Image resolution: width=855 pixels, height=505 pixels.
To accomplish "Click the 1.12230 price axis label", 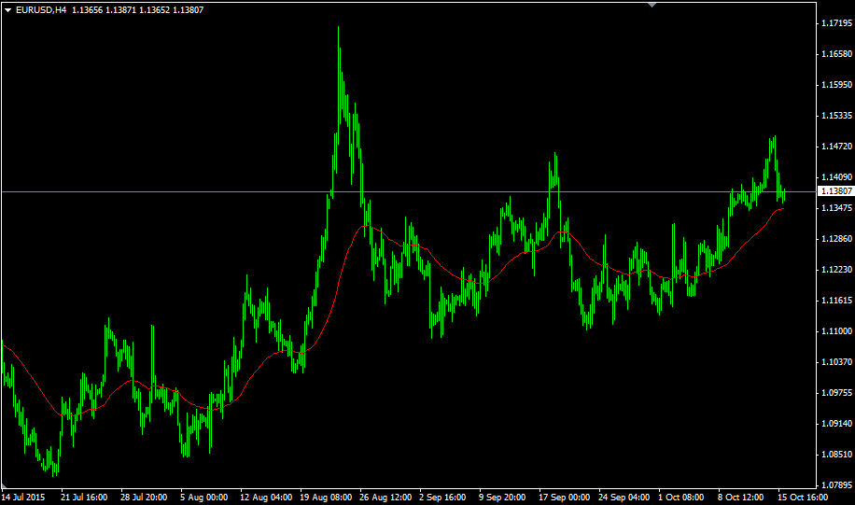I will tap(836, 270).
